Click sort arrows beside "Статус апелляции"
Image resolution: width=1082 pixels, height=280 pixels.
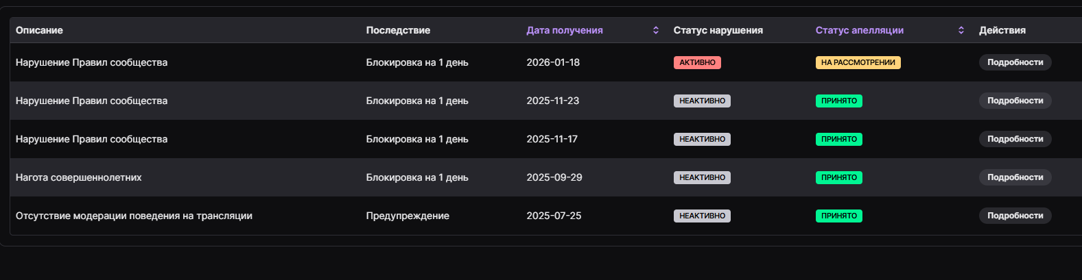[x=961, y=30]
